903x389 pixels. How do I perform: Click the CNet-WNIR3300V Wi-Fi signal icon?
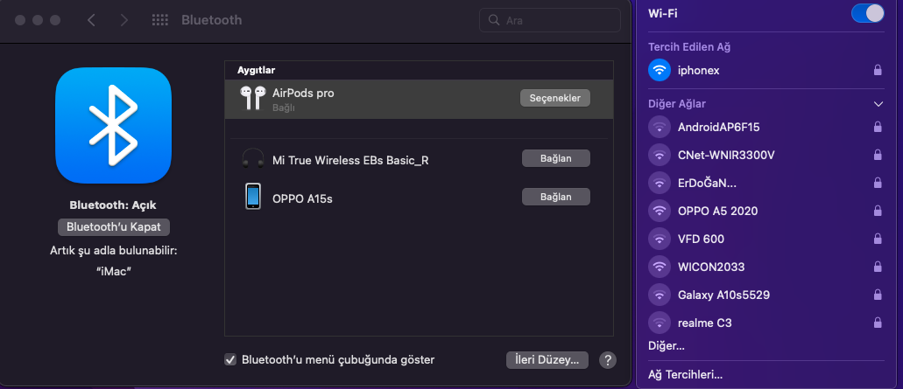coord(660,155)
